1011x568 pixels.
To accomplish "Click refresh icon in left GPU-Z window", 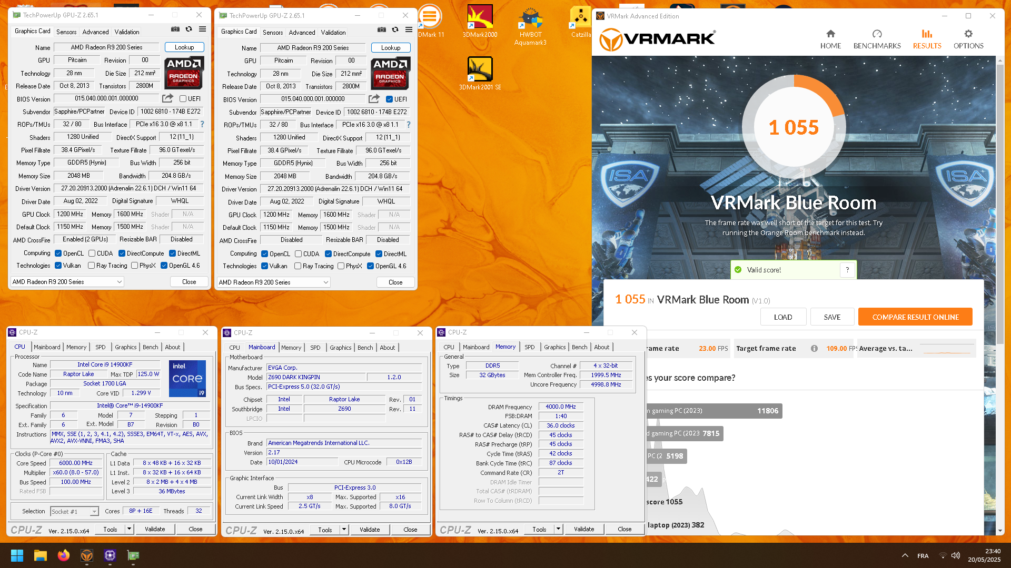I will pos(189,29).
